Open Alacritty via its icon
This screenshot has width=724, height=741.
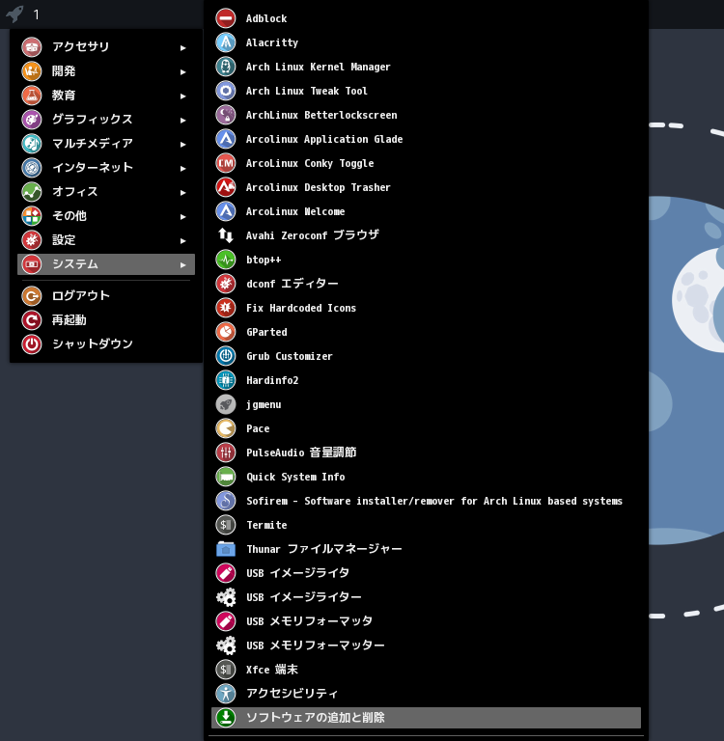point(226,42)
